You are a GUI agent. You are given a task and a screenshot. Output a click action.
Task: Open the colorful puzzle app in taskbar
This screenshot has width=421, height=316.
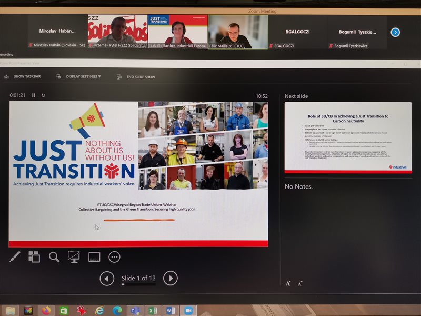[x=28, y=311]
